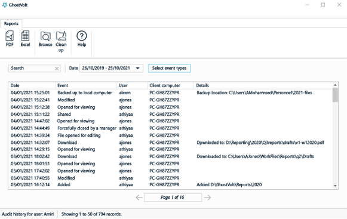The width and height of the screenshot is (347, 219).
Task: Select the 04/01/2021 14:32:07 Download row
Action: [x=170, y=143]
